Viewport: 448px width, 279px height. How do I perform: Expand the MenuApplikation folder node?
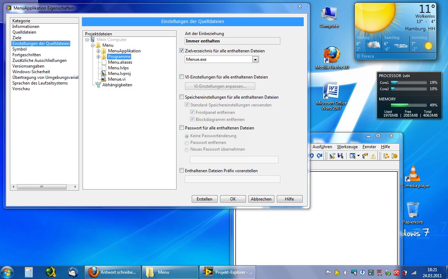99,51
